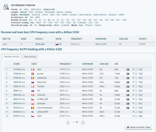Filter region by North America
The width and height of the screenshot is (156, 132).
(x=100, y=15)
